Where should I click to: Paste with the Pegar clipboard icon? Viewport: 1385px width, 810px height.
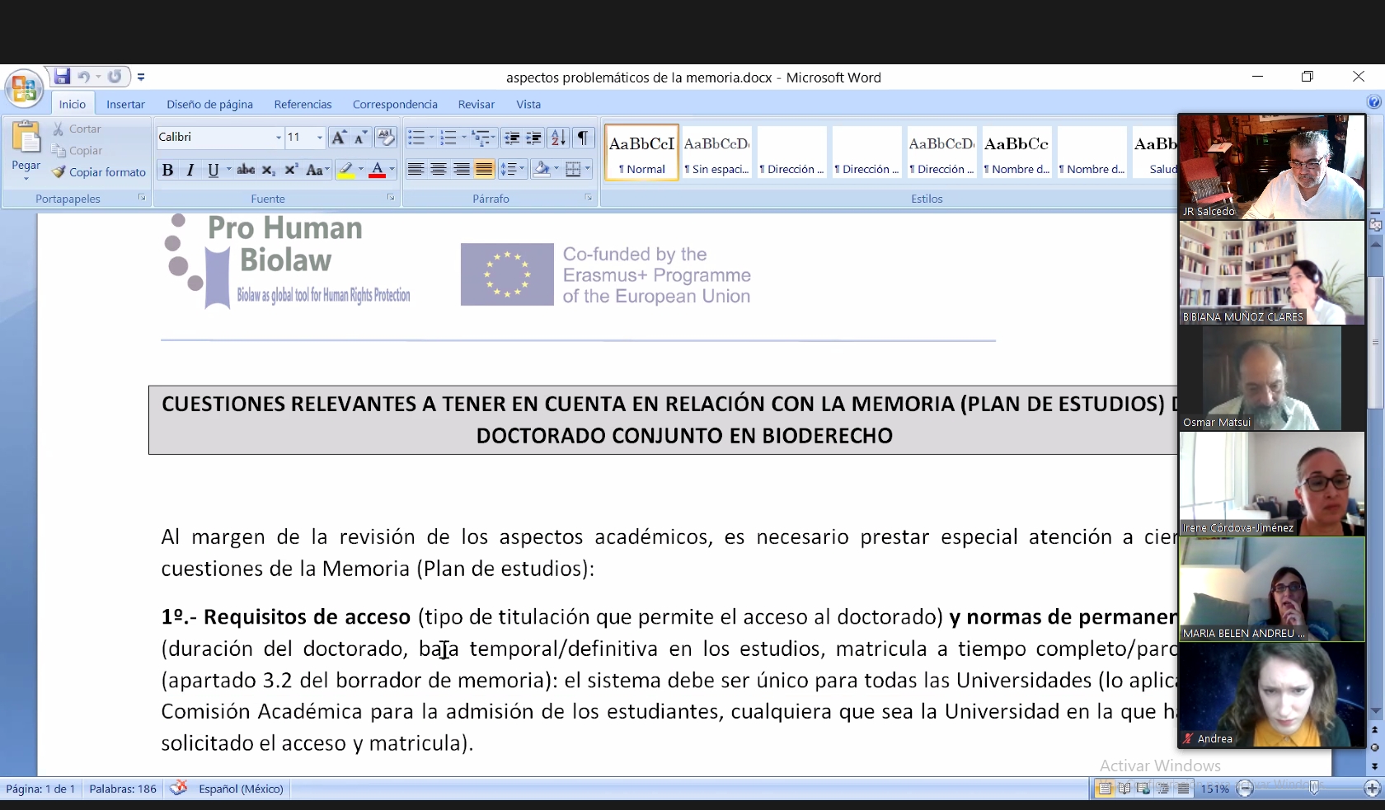point(26,138)
